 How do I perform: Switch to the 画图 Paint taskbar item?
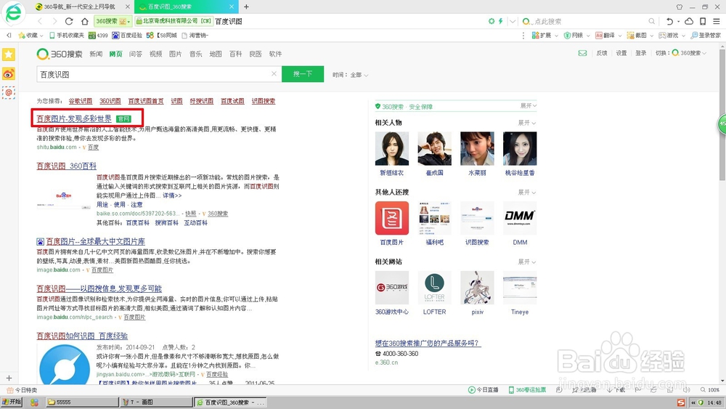(x=155, y=402)
